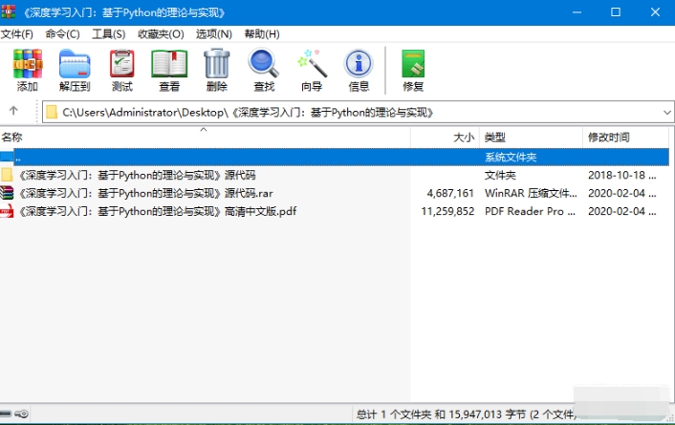Click the address path text field
Image resolution: width=675 pixels, height=425 pixels.
[x=359, y=113]
